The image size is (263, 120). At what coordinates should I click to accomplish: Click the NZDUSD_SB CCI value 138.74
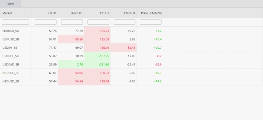tap(104, 81)
